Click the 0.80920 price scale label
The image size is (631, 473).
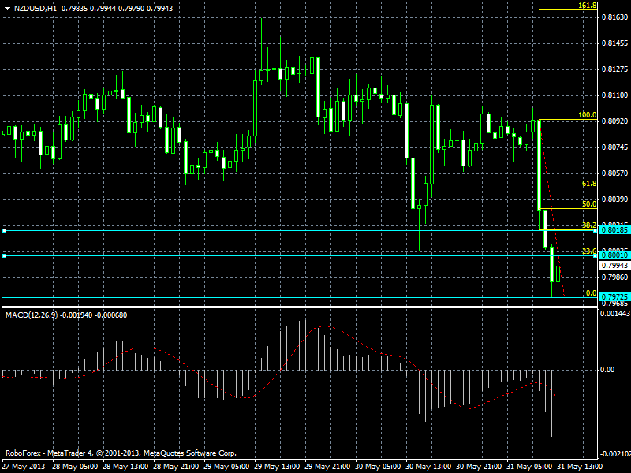[x=614, y=121]
